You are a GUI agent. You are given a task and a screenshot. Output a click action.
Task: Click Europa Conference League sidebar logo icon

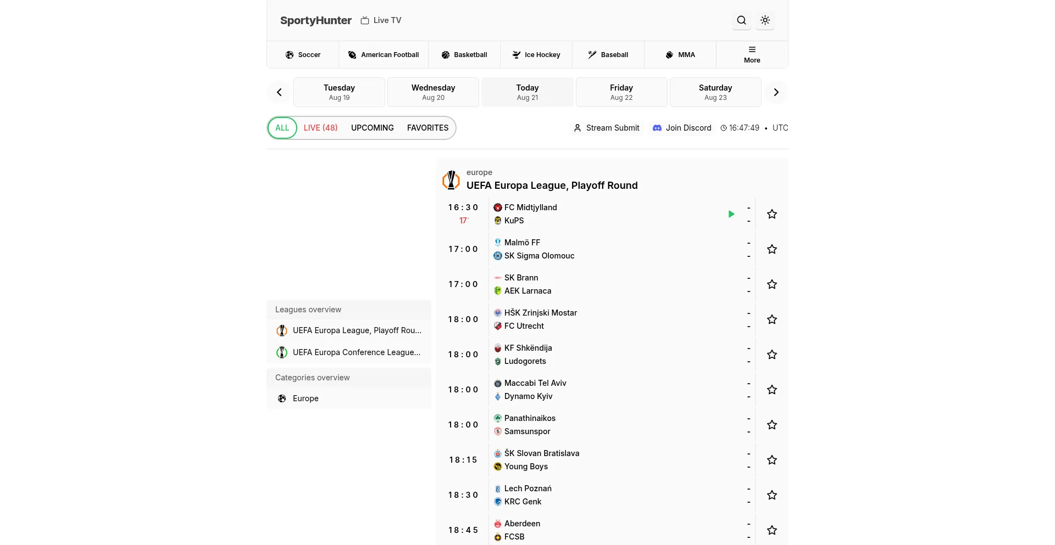tap(282, 352)
